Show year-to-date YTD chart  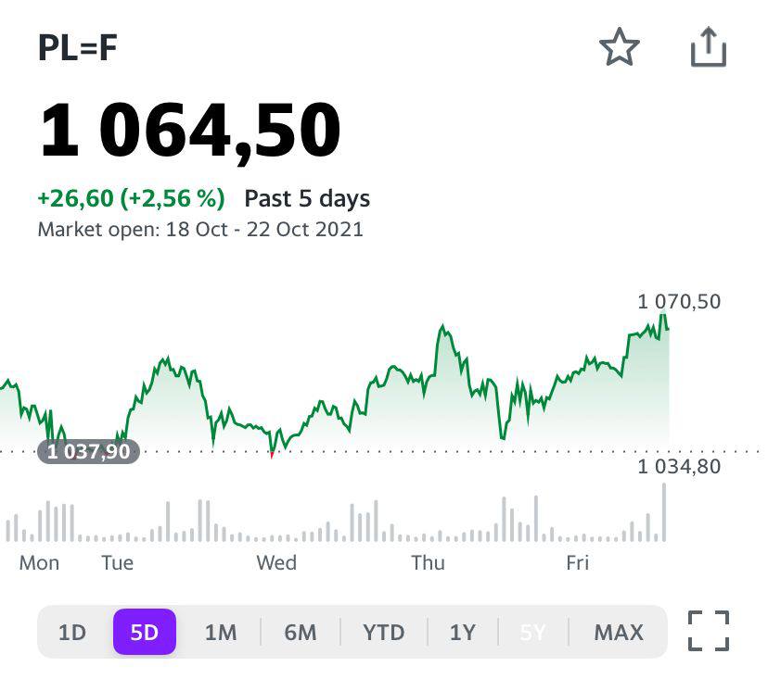click(384, 633)
